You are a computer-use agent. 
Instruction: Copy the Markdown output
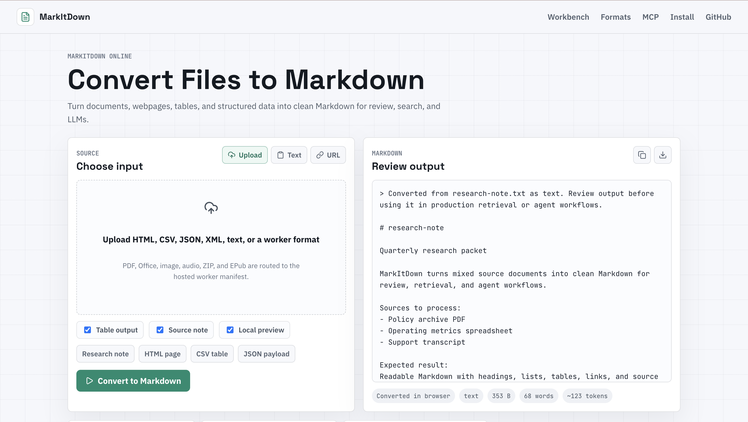pos(642,155)
